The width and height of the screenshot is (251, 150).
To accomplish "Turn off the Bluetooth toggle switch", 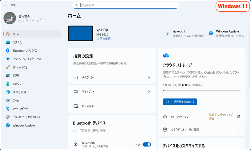I will coord(147,144).
